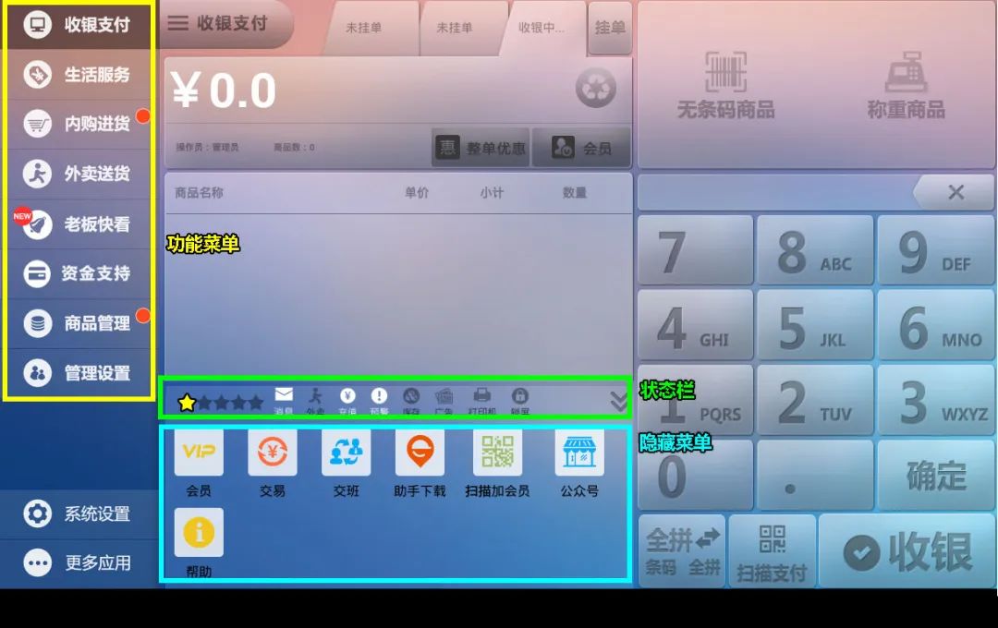Open the 帮助 help shortcut
998x628 pixels.
click(199, 543)
